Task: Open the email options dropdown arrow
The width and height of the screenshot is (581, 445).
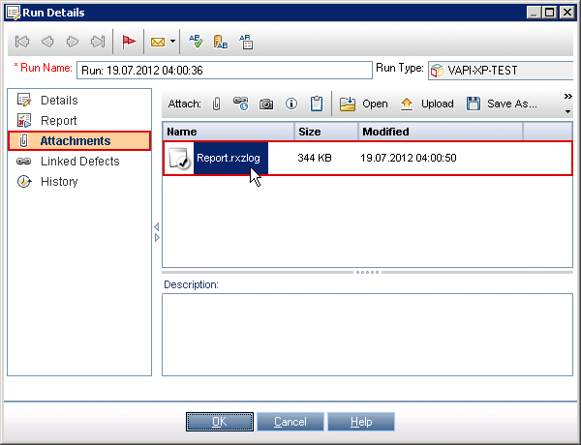Action: (x=172, y=42)
